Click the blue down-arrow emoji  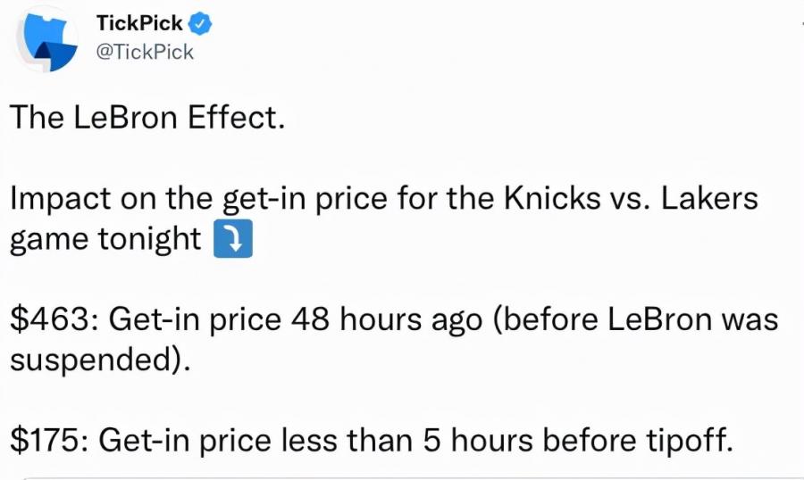click(x=233, y=239)
